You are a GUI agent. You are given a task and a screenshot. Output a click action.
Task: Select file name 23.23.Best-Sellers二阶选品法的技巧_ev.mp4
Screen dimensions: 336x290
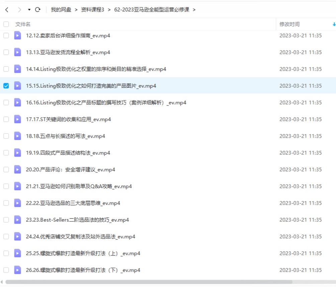coord(77,220)
